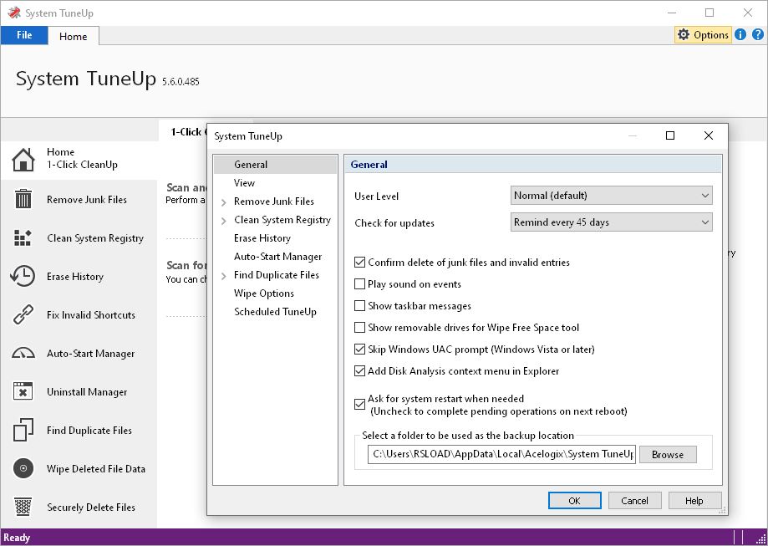Click the Options gear icon

[x=684, y=34]
